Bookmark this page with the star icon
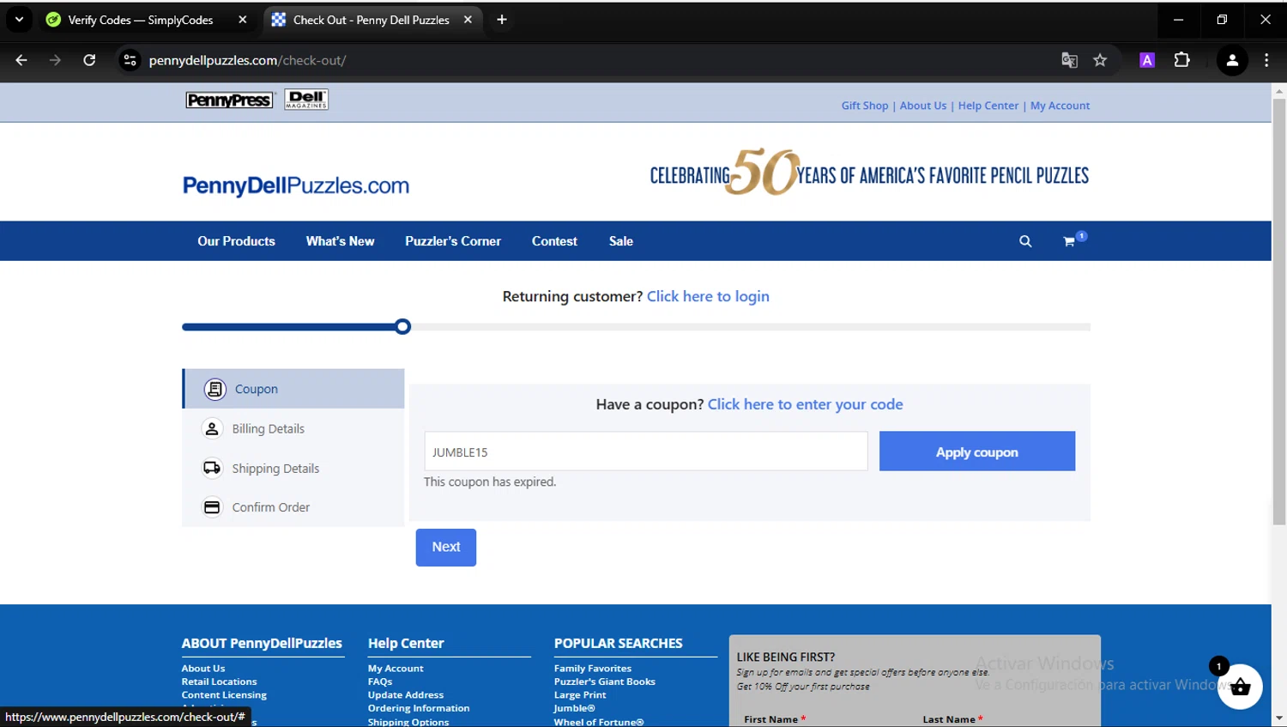The width and height of the screenshot is (1287, 727). point(1100,60)
